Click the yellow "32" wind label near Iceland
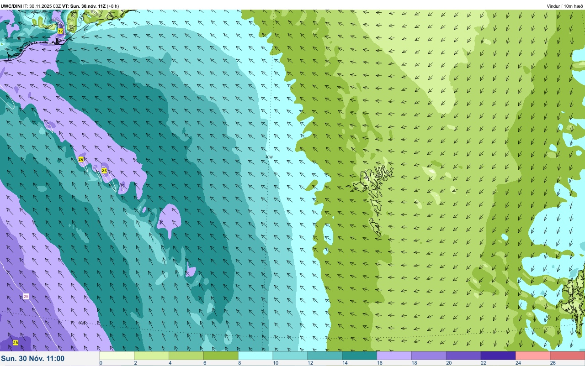585x366 pixels. coord(60,31)
